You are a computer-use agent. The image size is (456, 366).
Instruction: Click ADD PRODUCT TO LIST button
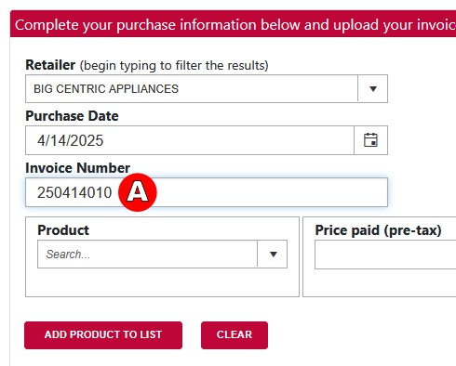[x=103, y=335]
